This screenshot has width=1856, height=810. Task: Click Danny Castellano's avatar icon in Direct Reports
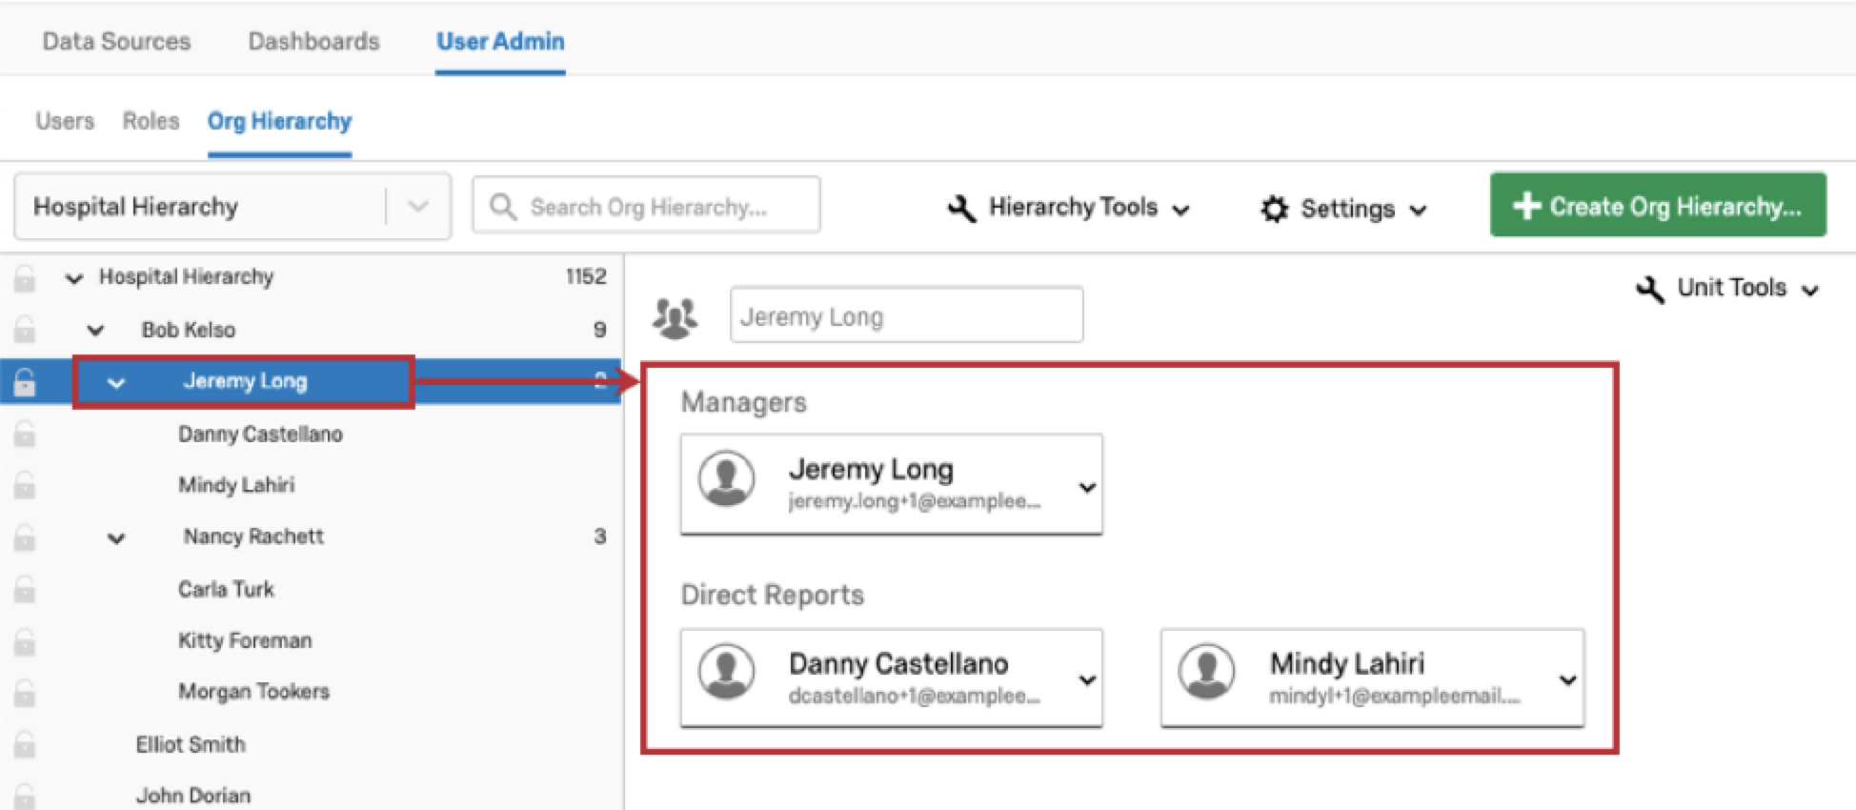click(727, 671)
